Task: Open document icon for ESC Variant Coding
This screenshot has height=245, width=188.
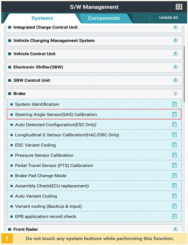Action: [x=174, y=145]
